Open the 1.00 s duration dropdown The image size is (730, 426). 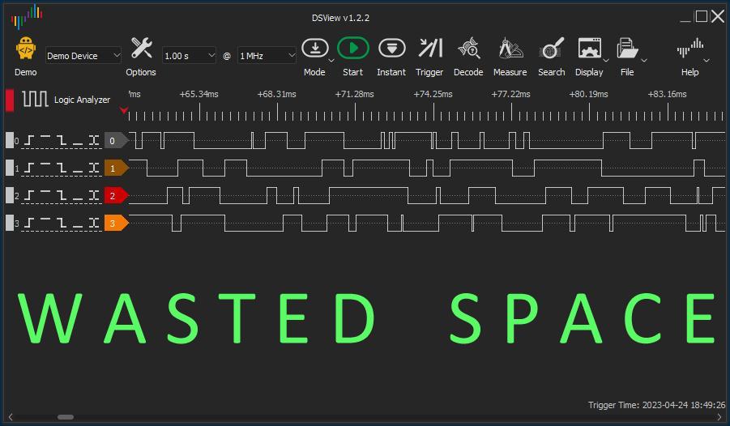189,55
